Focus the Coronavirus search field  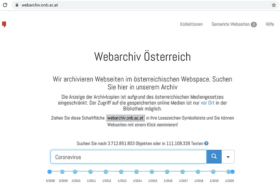click(x=128, y=157)
